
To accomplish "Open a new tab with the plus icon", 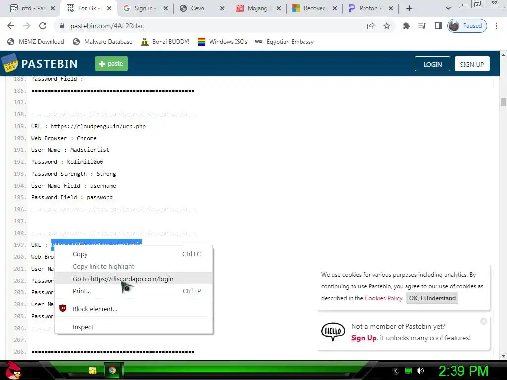I will tap(409, 8).
